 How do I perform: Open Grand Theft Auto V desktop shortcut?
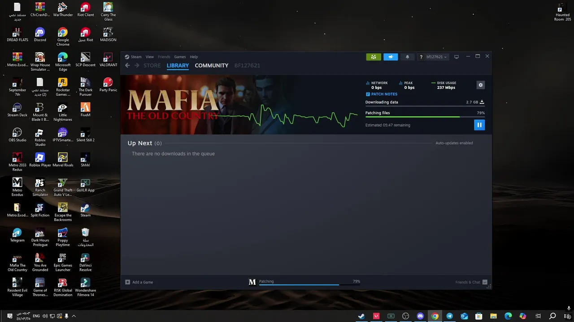coord(63,187)
